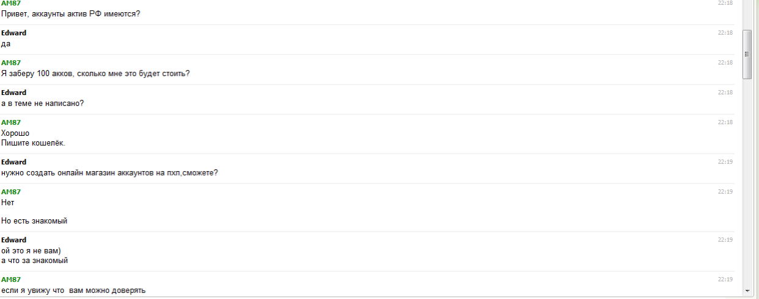Screen dimensions: 759x299
Task: Click the message 'если я увижу что вам можно доверять'
Action: pos(73,290)
